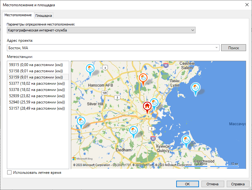Click the Отмена cancel button
This screenshot has height=190, width=252.
click(x=213, y=184)
